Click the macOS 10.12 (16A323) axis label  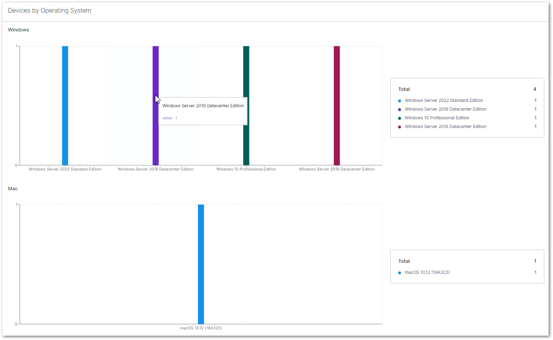click(x=201, y=328)
